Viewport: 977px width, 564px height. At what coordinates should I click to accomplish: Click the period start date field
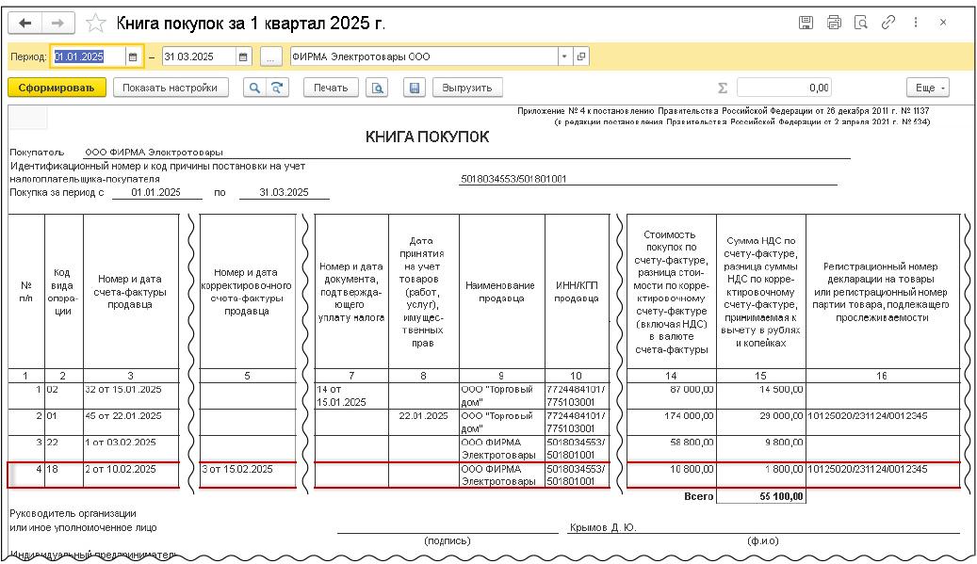click(x=87, y=56)
